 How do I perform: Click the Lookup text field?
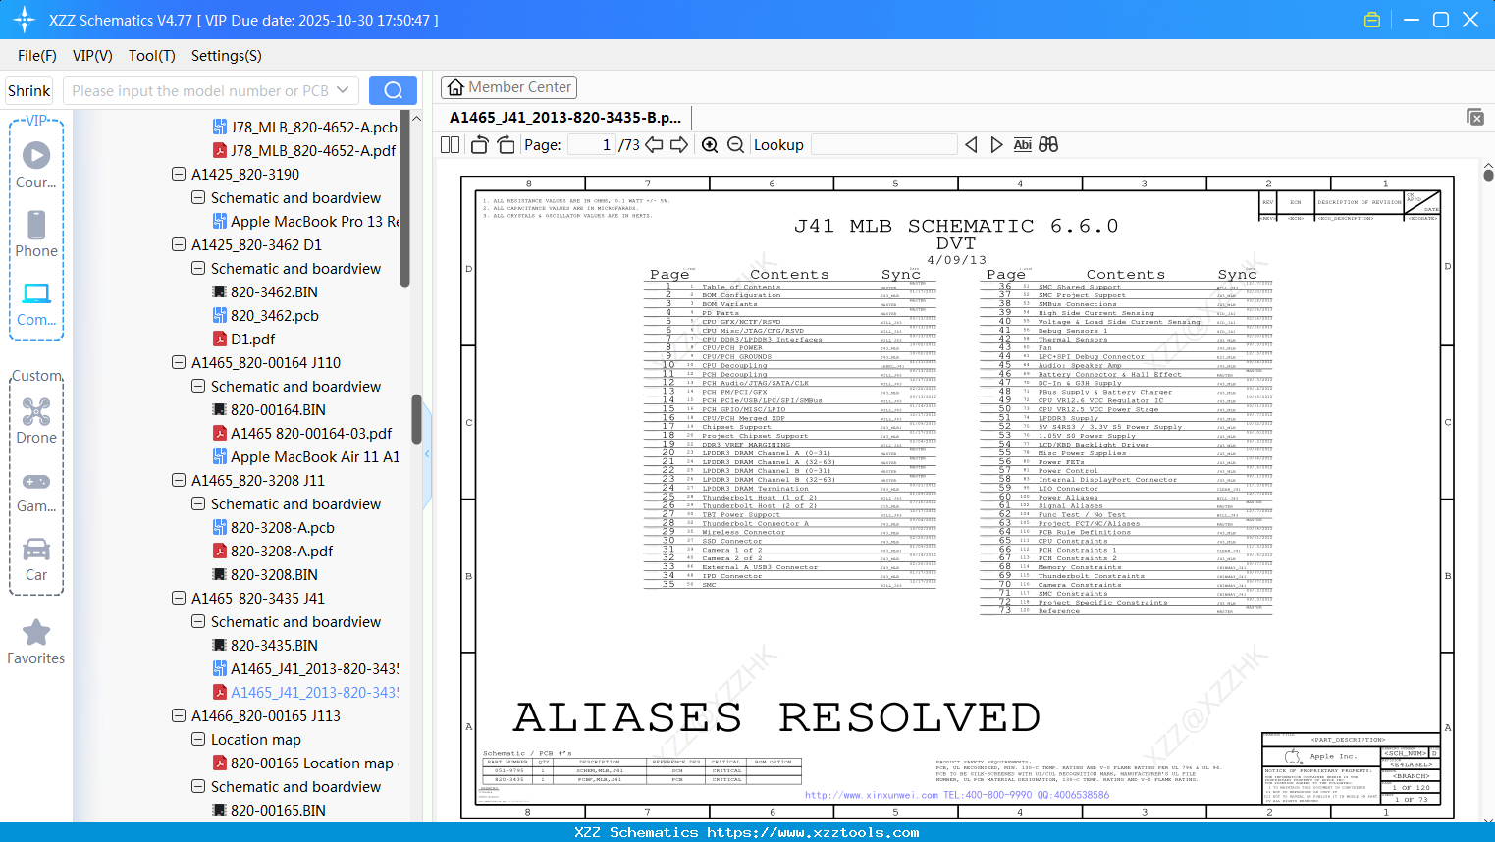(884, 145)
